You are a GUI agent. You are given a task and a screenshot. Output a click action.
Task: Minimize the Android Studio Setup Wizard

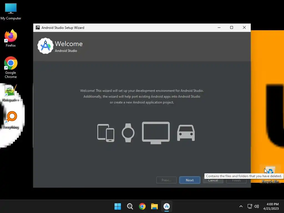[219, 27]
